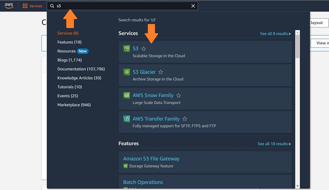Favorite S3 Glacier with its star
This screenshot has width=329, height=190.
(161, 72)
